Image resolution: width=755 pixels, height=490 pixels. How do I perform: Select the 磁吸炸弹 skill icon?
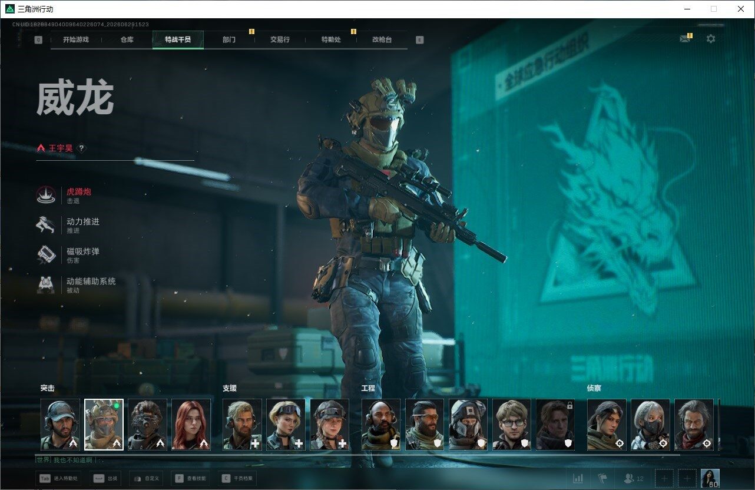pyautogui.click(x=46, y=255)
